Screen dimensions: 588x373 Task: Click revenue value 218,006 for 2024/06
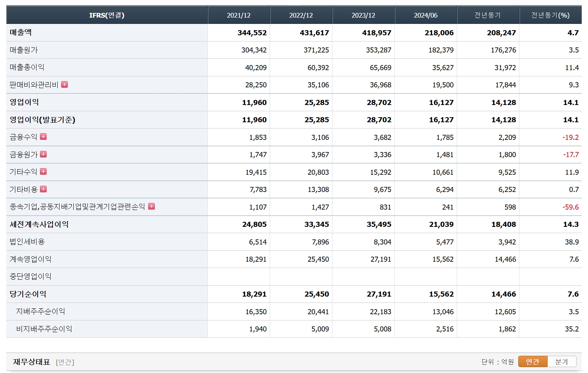pos(439,33)
